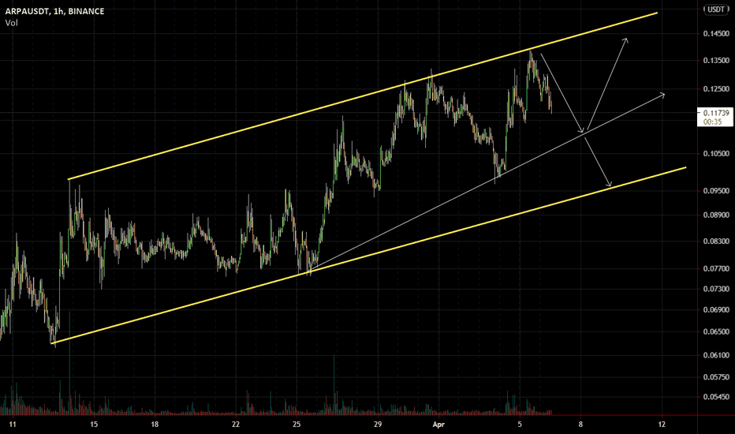Image resolution: width=735 pixels, height=434 pixels.
Task: Click the 0.06900 price axis label
Action: pyautogui.click(x=716, y=310)
